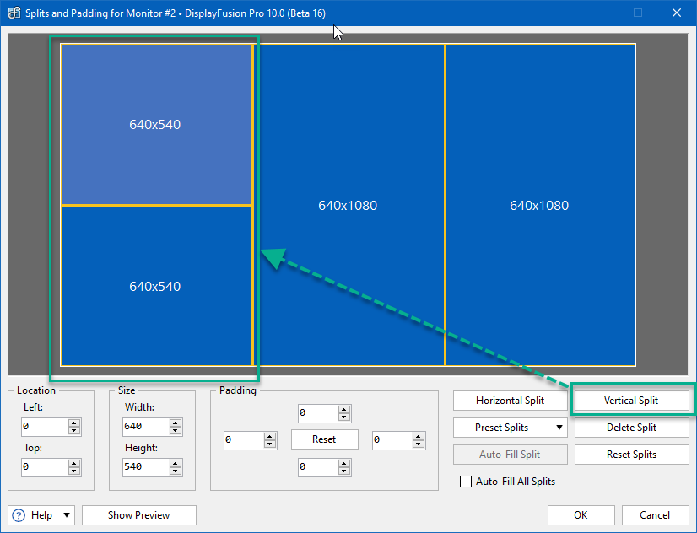This screenshot has height=533, width=697.
Task: Click the Help question mark icon
Action: [x=19, y=515]
